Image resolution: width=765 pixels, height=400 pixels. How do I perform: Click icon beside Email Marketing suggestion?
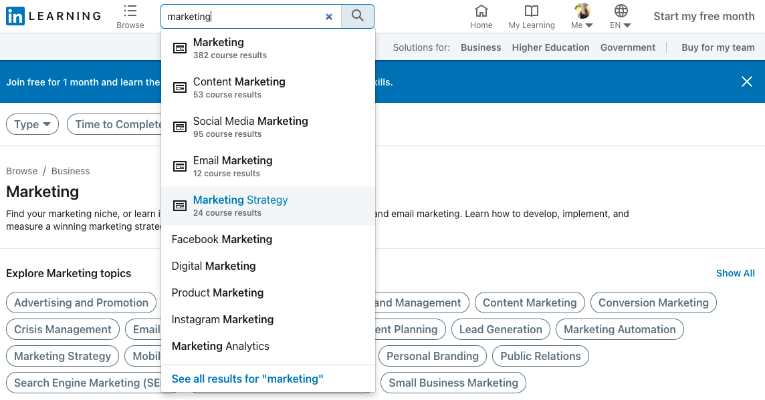(x=180, y=167)
